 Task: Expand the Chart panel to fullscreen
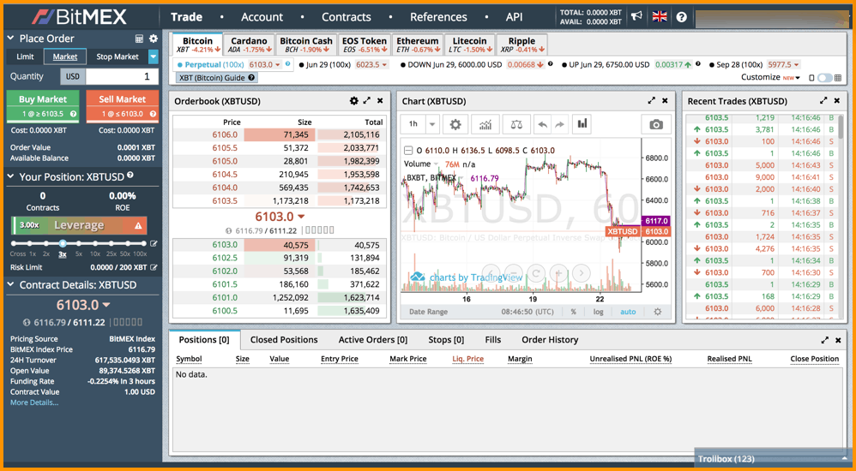(651, 101)
